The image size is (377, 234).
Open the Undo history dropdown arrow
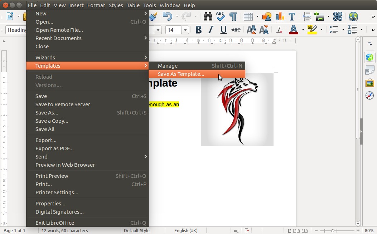point(177,16)
